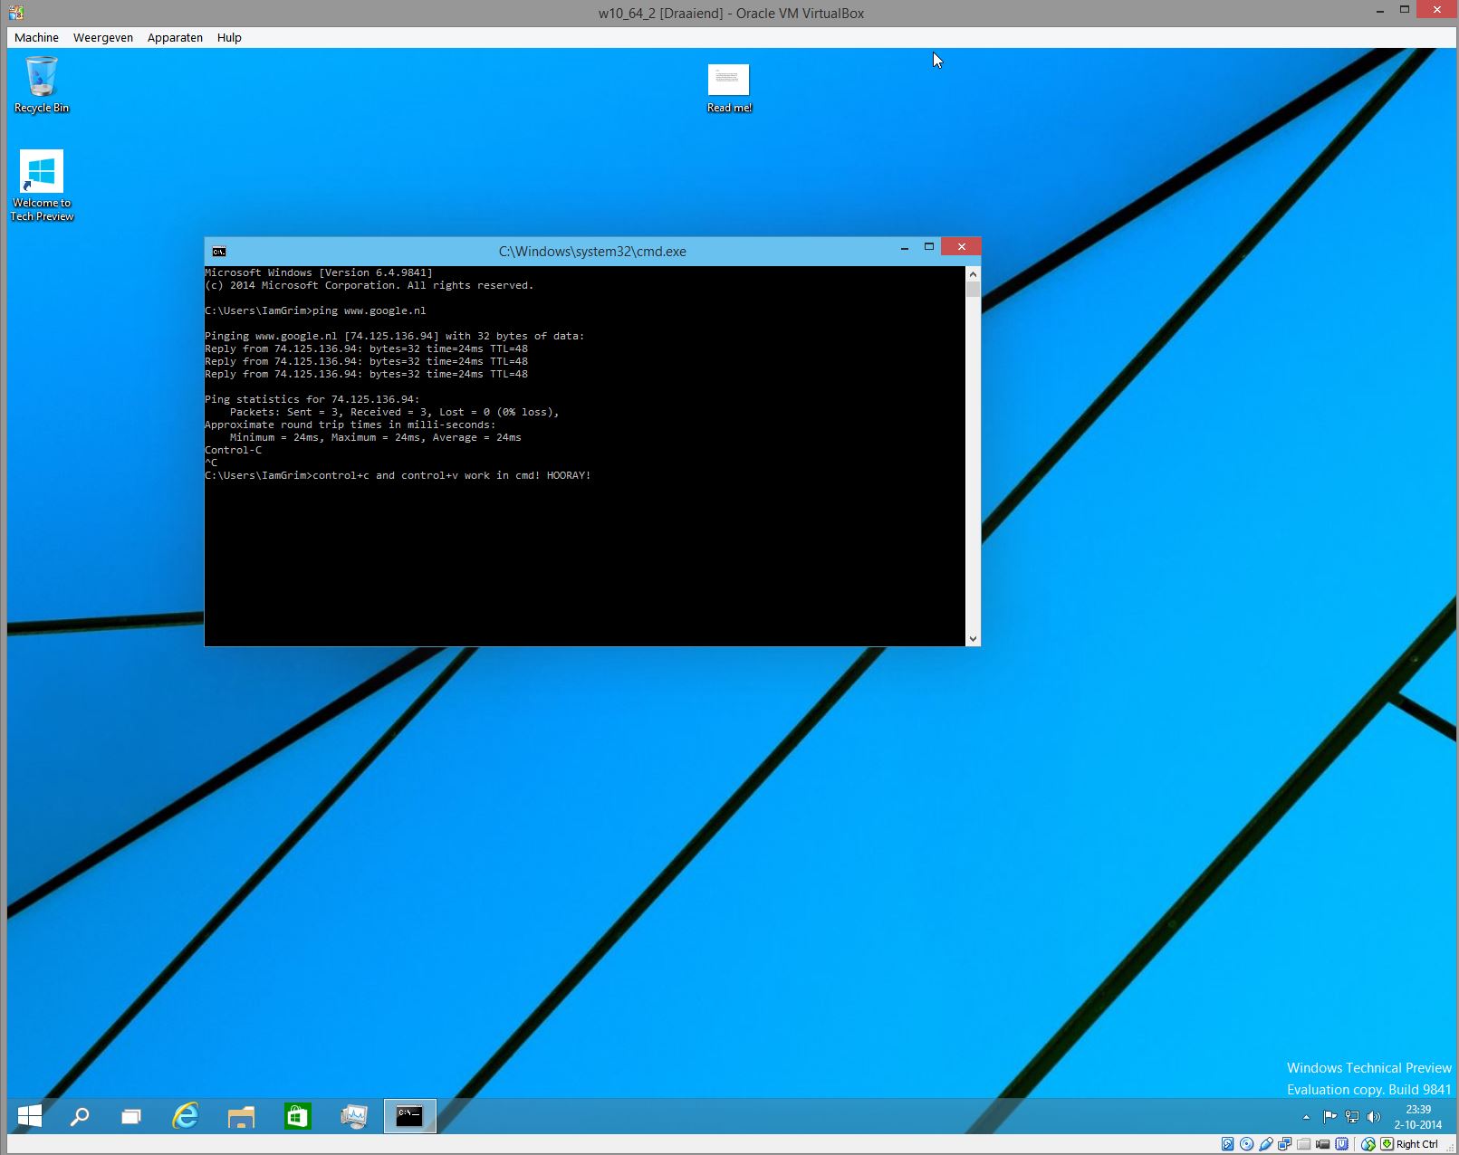Click the VirtualBox title bar app icon

coord(15,13)
